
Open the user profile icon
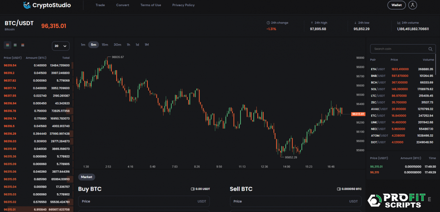coord(413,5)
